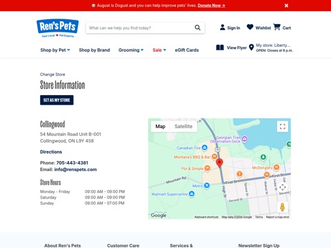
Task: Click Keyboard shortcuts on map
Action: pos(206,217)
